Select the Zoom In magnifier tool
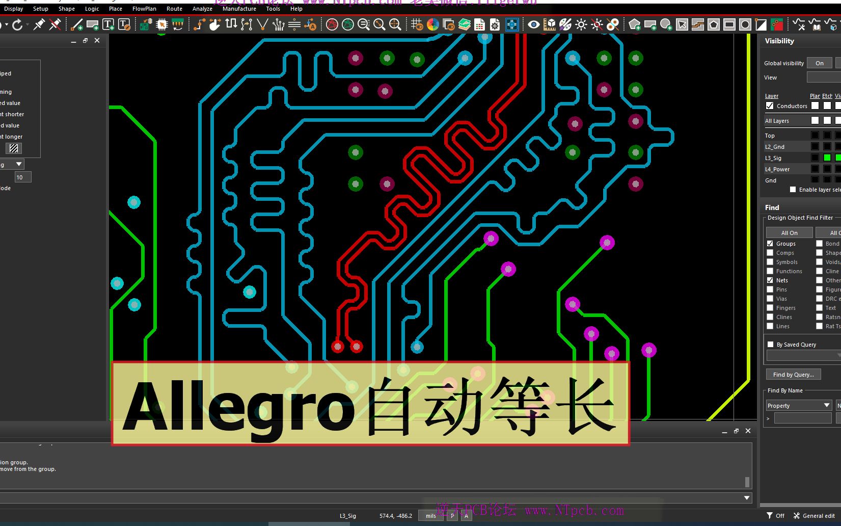 [x=379, y=24]
